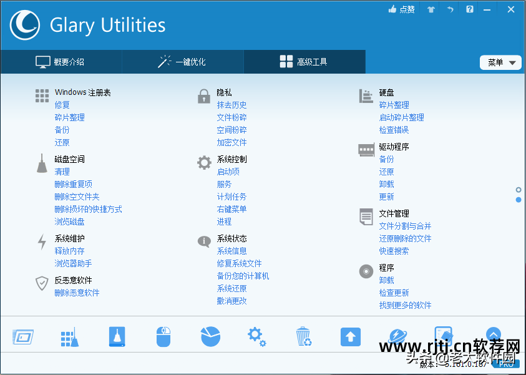Click 修复系统文件 link
Image resolution: width=526 pixels, height=375 pixels.
pos(239,263)
